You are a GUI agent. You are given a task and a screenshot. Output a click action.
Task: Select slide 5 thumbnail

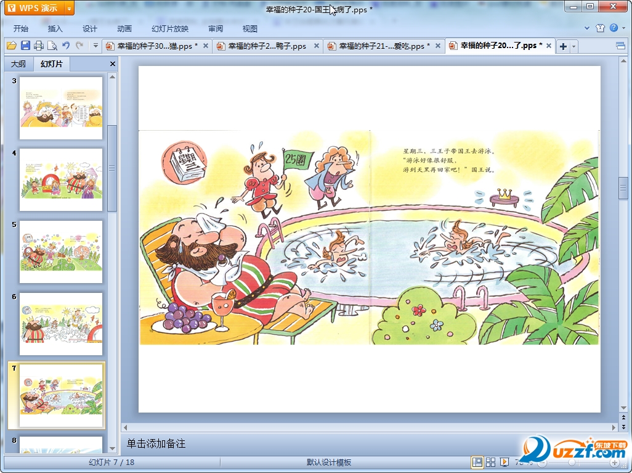point(61,252)
